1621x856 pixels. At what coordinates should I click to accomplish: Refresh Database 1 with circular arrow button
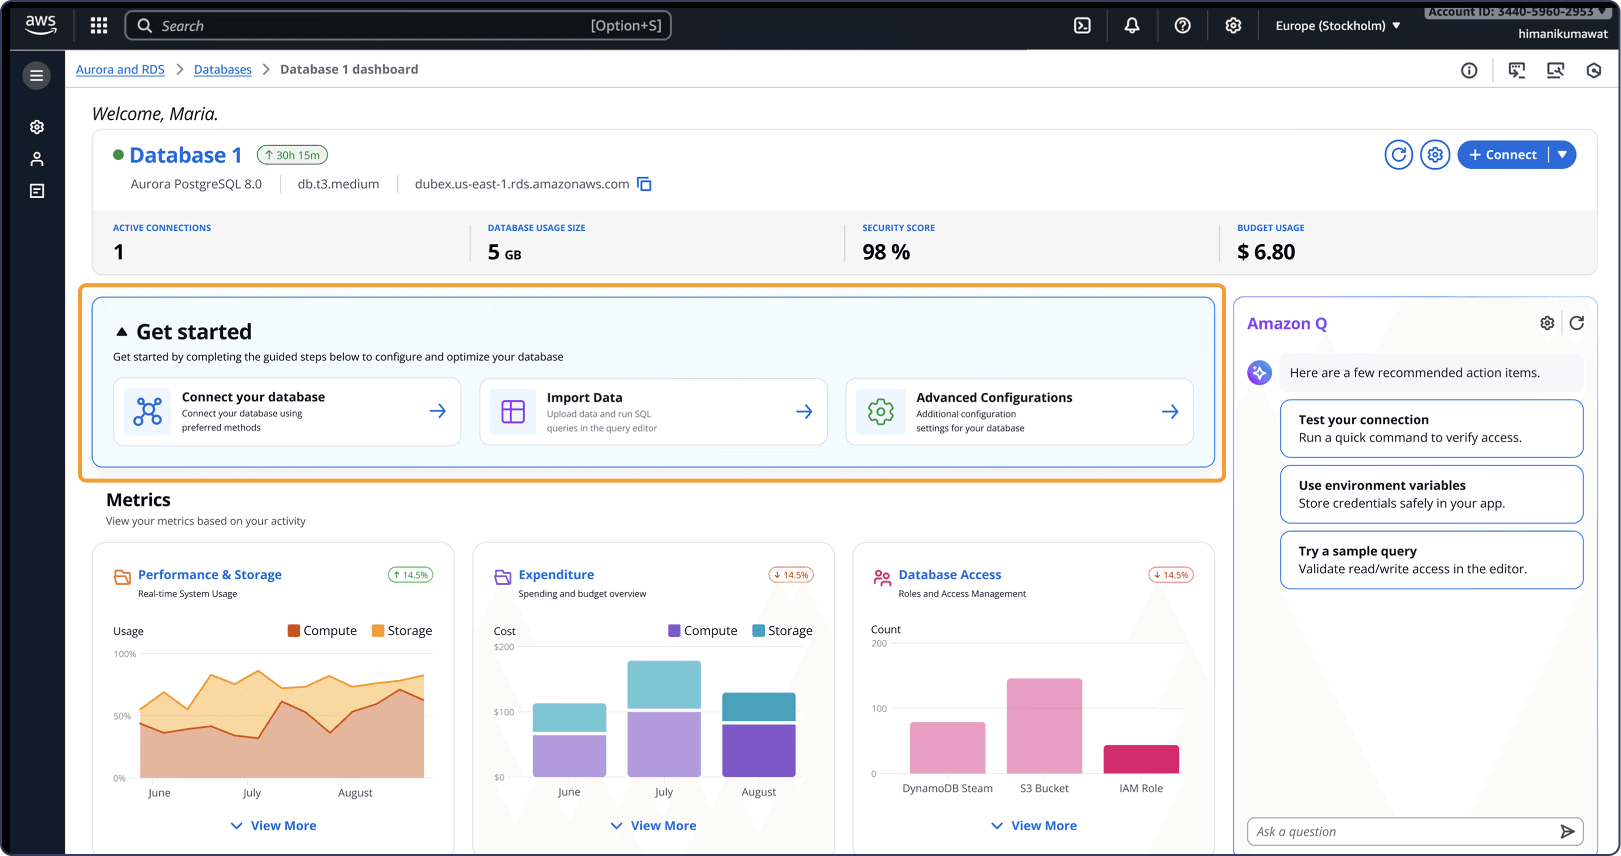click(1398, 155)
